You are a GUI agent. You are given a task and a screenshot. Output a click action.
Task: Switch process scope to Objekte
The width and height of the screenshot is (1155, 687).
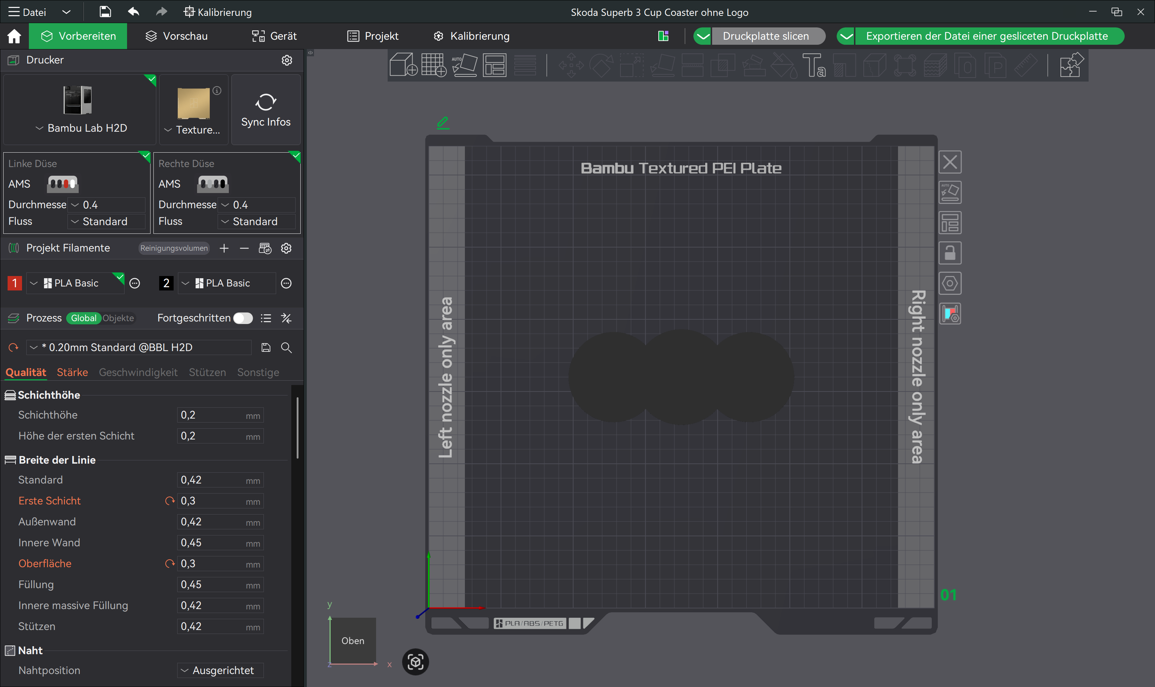point(118,318)
